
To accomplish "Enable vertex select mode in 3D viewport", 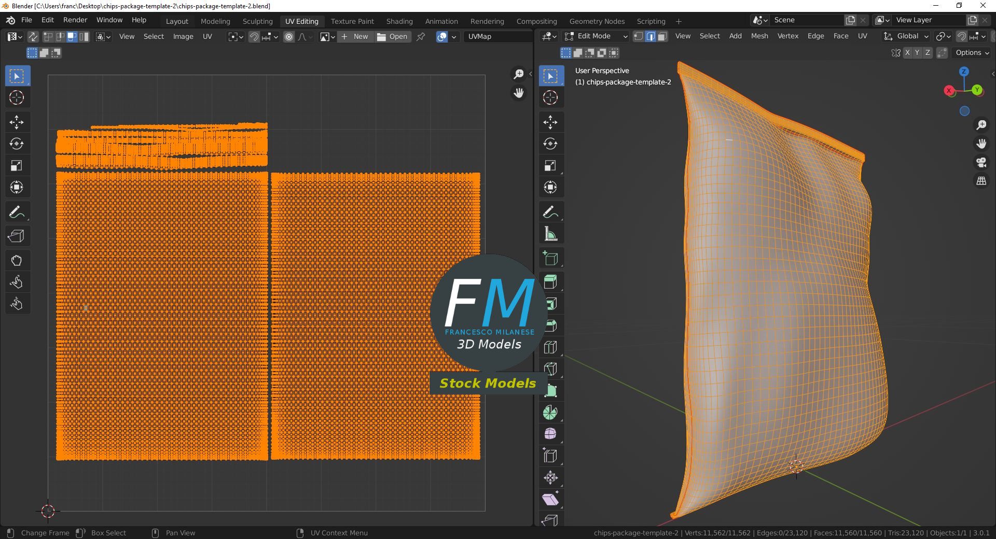I will point(639,36).
